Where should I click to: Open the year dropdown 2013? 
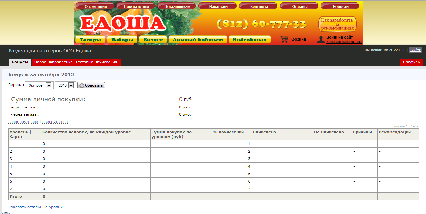tap(66, 85)
